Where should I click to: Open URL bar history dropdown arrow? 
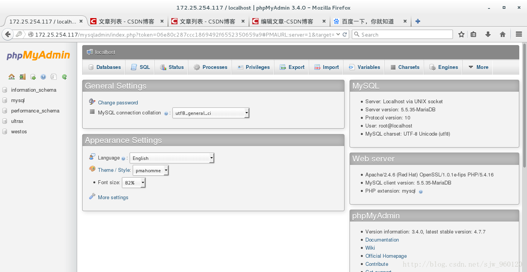tap(338, 34)
